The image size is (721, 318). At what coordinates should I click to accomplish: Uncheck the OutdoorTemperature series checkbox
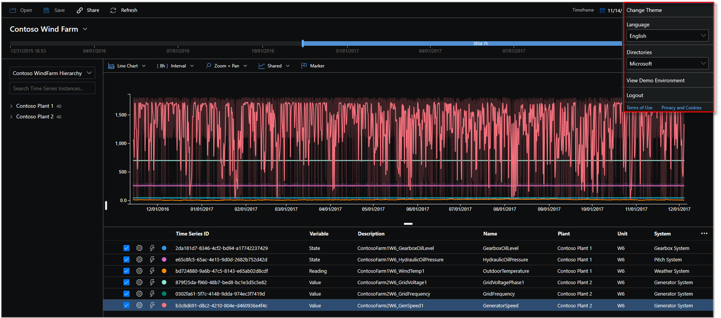pyautogui.click(x=127, y=271)
